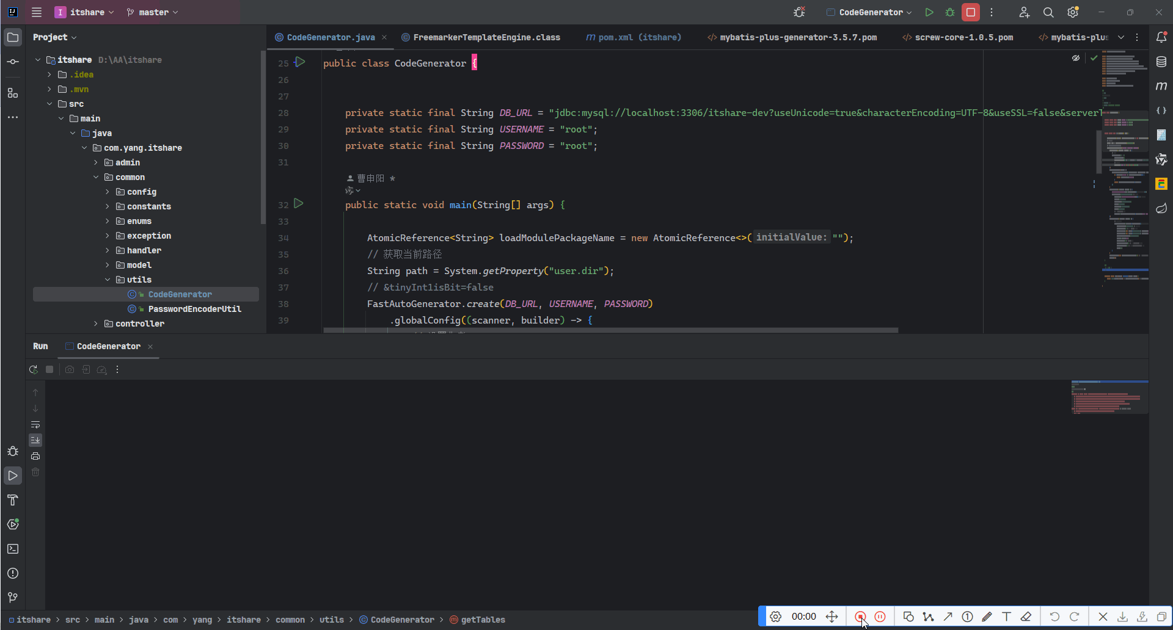Open the Terminal tool window
The height and width of the screenshot is (630, 1173).
pyautogui.click(x=13, y=549)
